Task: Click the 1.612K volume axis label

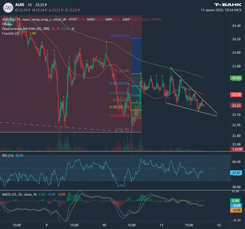Action: click(x=237, y=149)
